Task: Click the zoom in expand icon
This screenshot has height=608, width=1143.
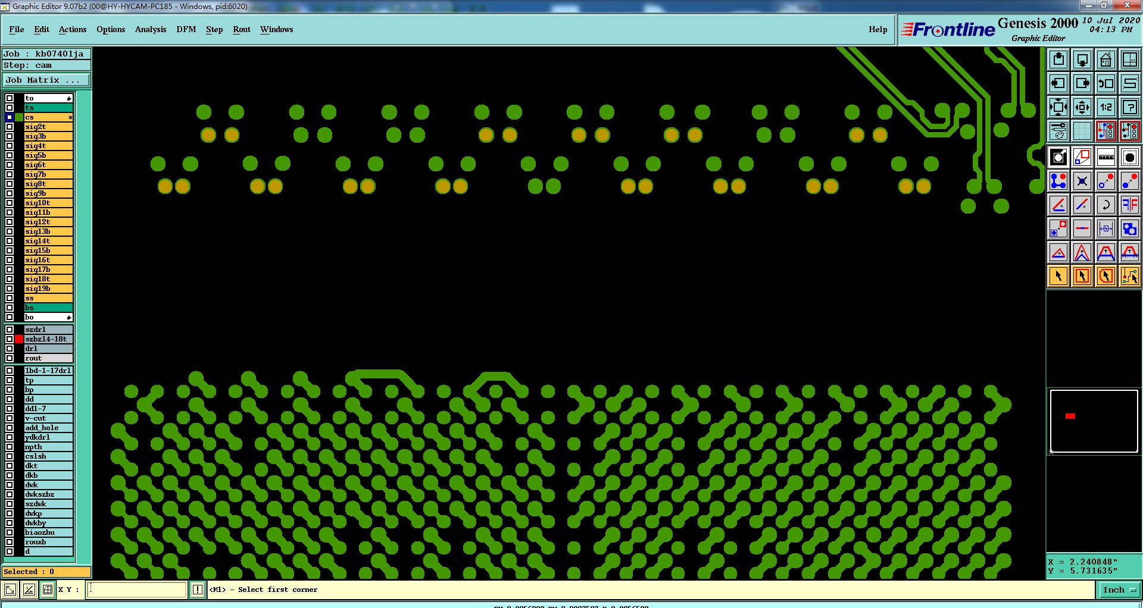Action: pyautogui.click(x=1058, y=107)
